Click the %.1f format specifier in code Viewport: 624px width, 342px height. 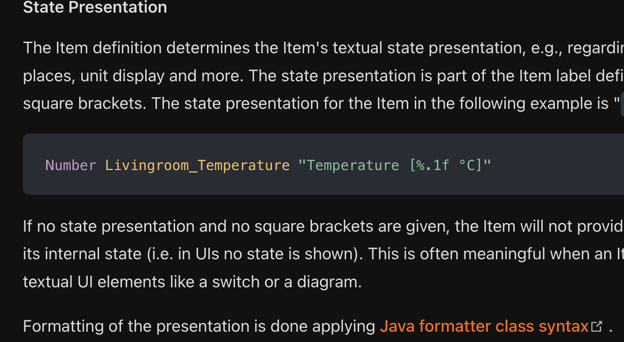434,165
